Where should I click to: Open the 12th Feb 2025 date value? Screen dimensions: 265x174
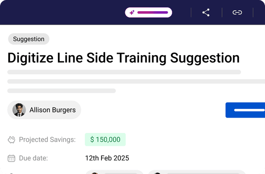click(107, 158)
